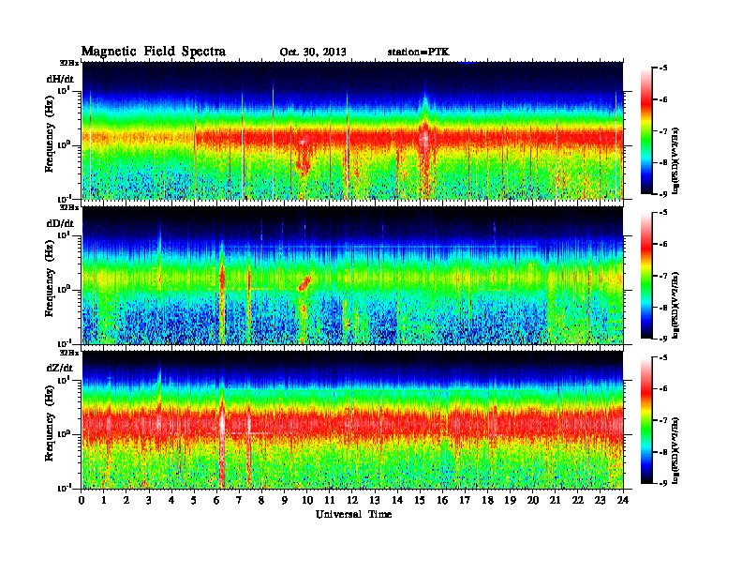Click hour tick label 13 on the time axis
Viewport: 742px width, 574px height.
[x=375, y=500]
